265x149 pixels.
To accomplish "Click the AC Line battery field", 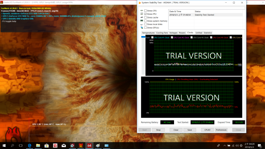I will (167, 122).
